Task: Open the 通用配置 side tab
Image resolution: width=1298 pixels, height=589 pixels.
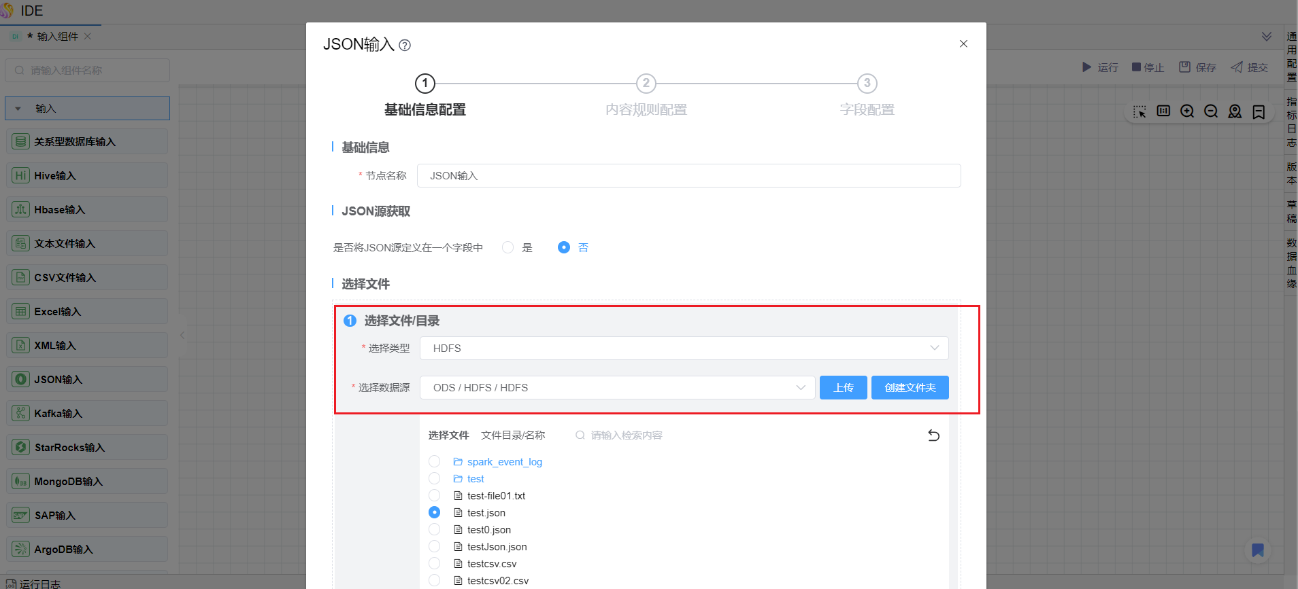Action: (x=1291, y=56)
